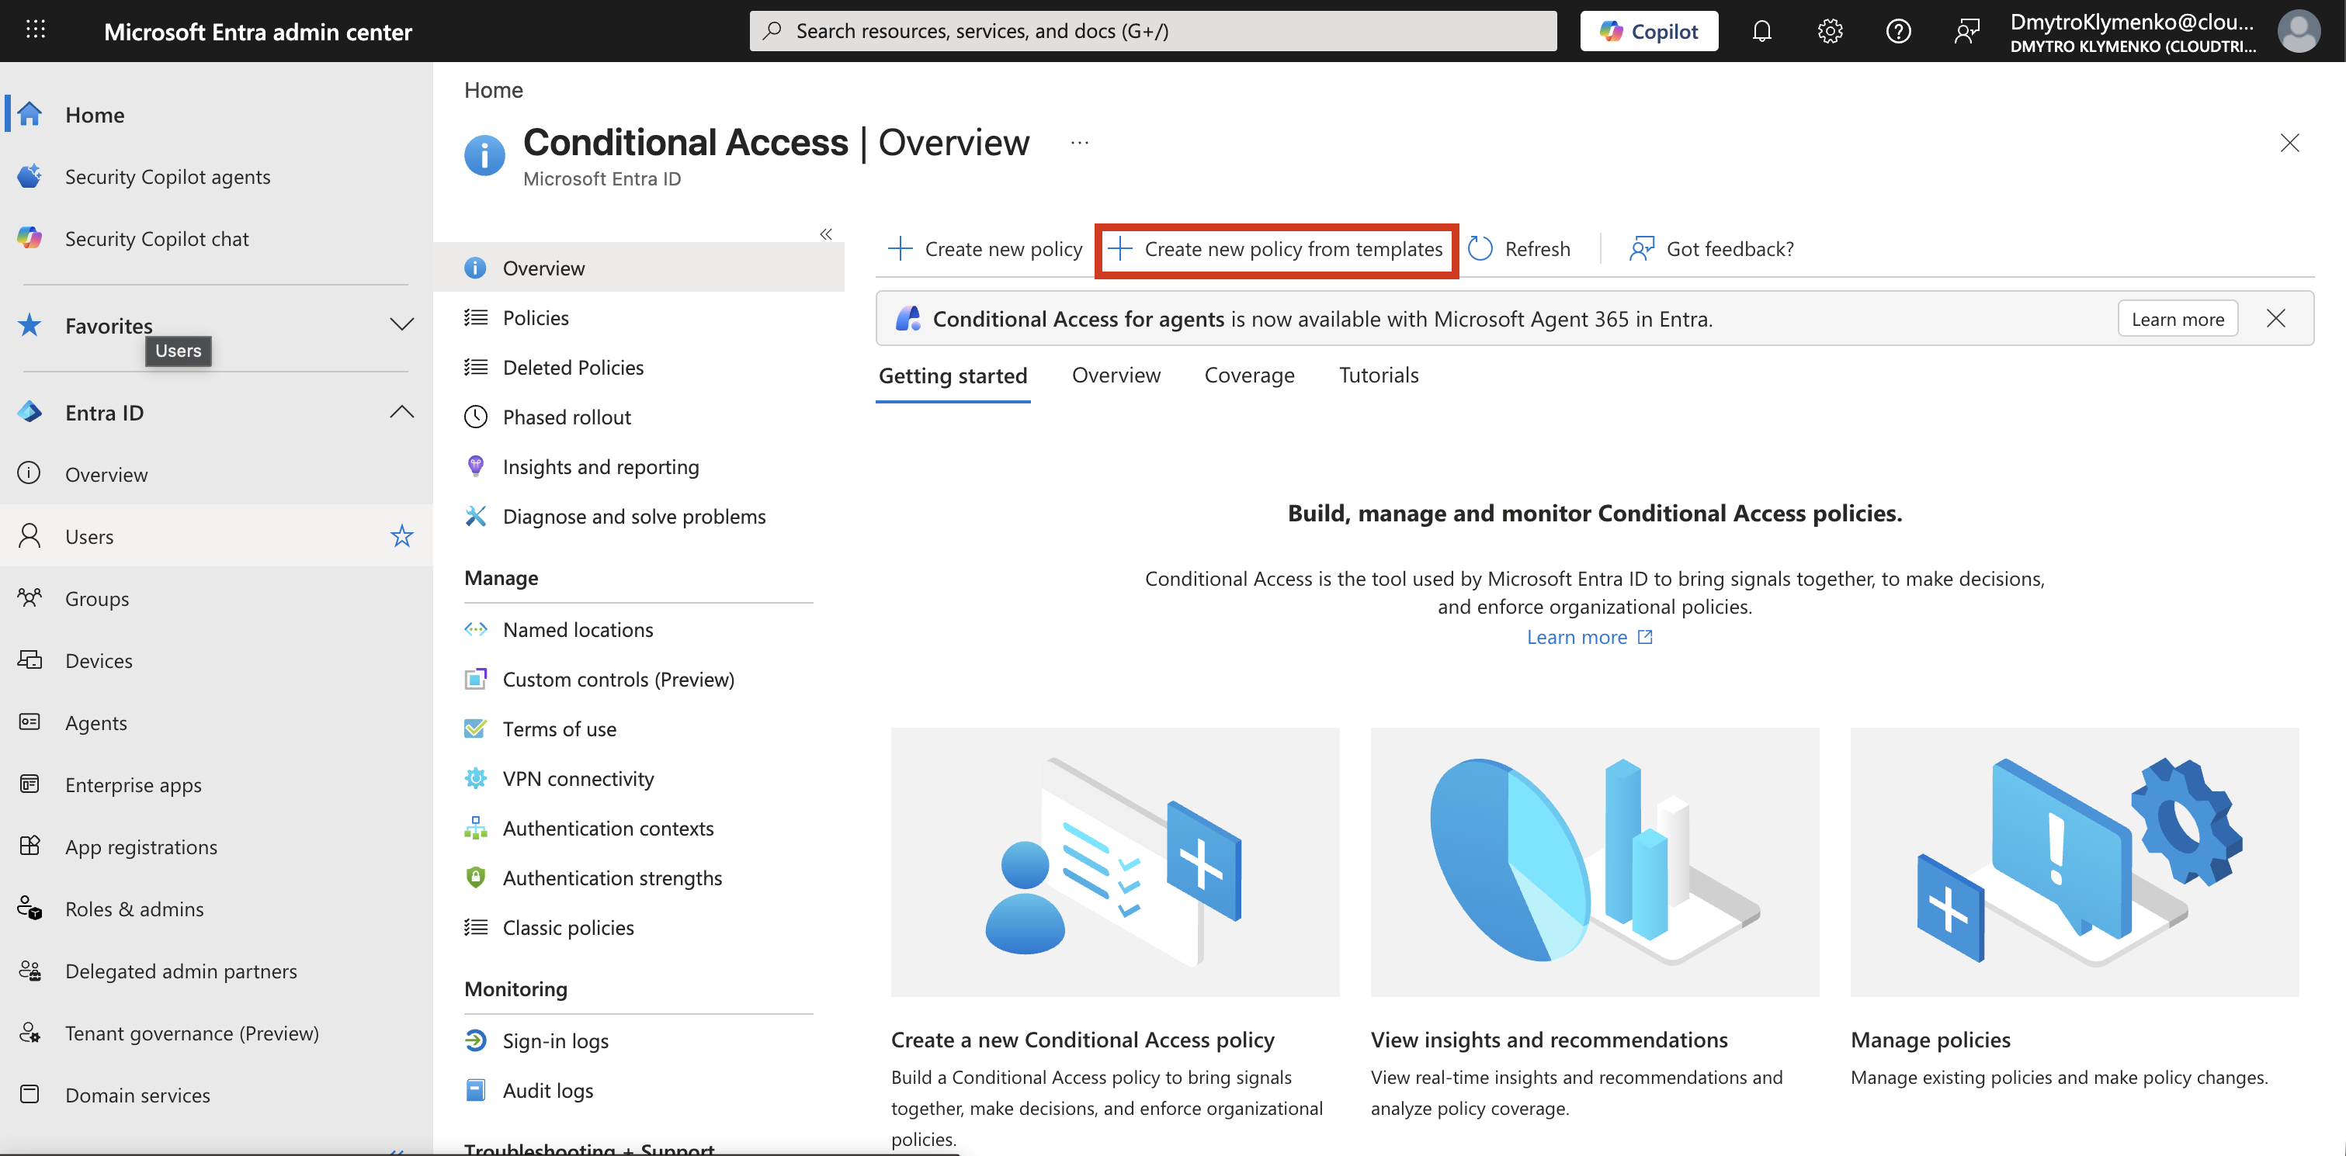Open Security Copilot chat
The image size is (2346, 1156).
click(157, 238)
